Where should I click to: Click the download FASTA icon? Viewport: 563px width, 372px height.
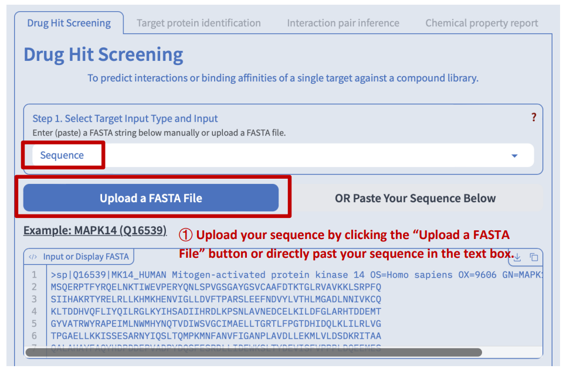click(517, 257)
